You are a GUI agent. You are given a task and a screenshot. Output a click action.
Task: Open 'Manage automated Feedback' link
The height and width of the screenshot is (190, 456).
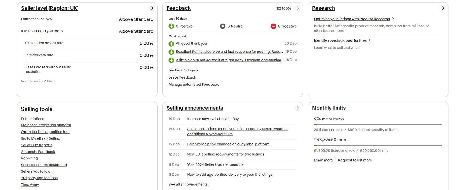pos(194,85)
